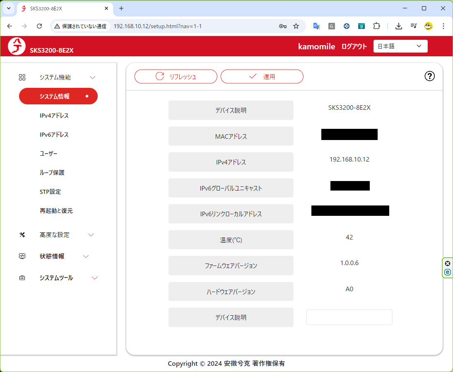Click the help question mark icon

429,76
